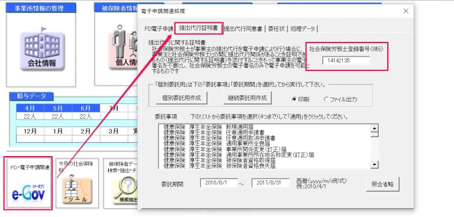Click list scrollbar up arrow

[375, 128]
